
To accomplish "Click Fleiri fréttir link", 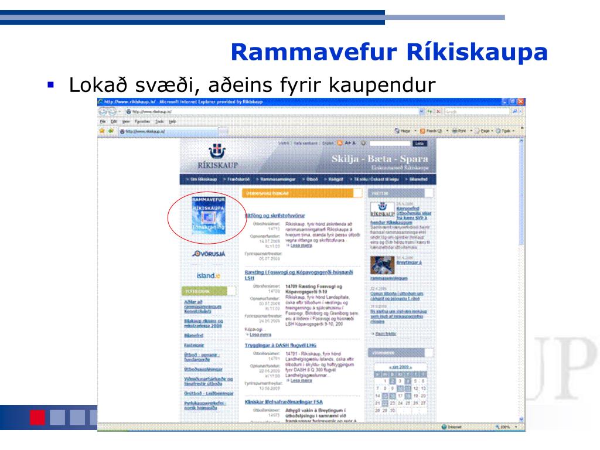I will tap(386, 333).
